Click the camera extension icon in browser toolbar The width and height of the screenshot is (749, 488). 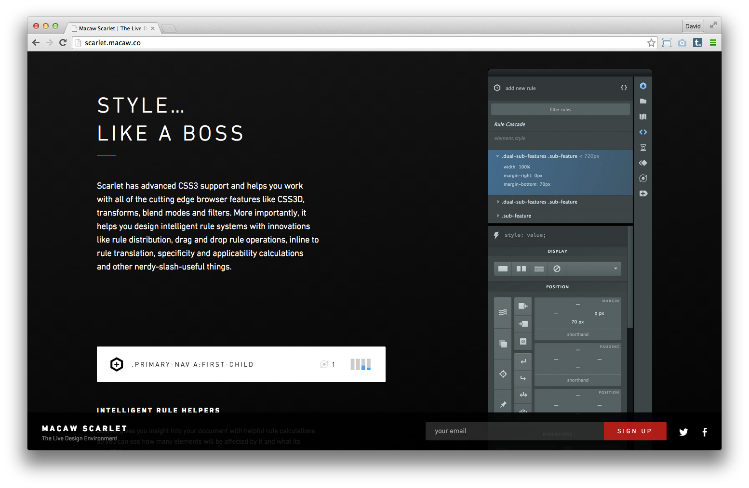coord(682,43)
